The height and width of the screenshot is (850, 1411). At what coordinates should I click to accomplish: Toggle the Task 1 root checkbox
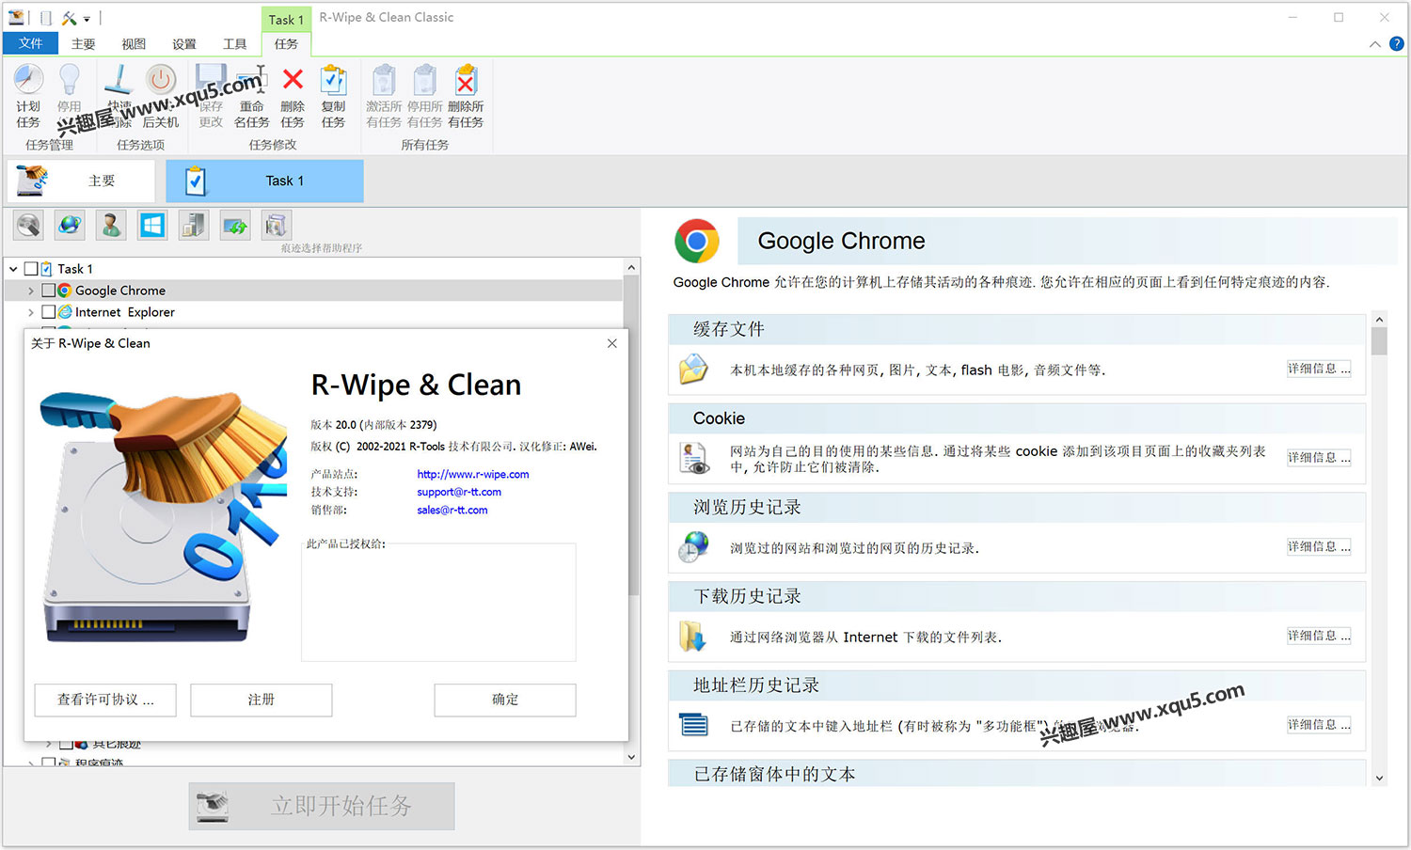pyautogui.click(x=31, y=269)
